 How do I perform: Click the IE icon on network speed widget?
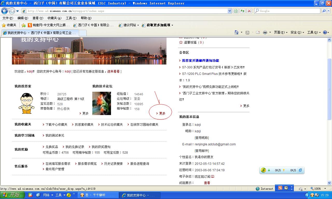pyautogui.click(x=300, y=170)
